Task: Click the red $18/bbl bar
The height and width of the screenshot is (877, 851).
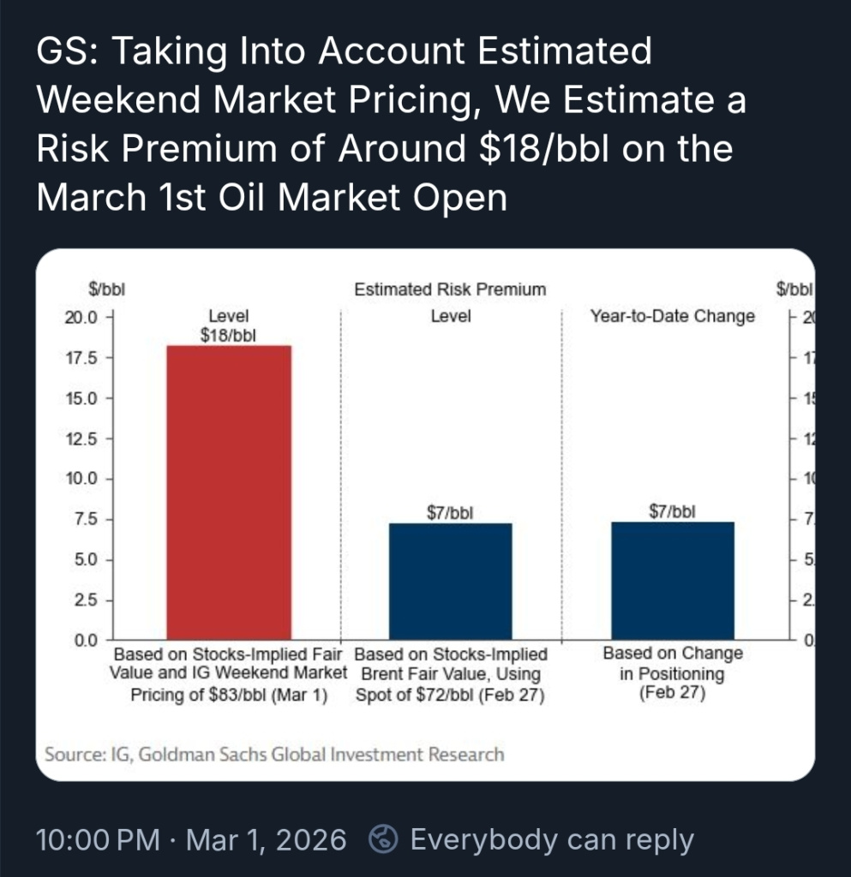Action: point(229,492)
